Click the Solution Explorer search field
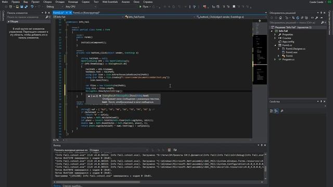 [x=295, y=22]
